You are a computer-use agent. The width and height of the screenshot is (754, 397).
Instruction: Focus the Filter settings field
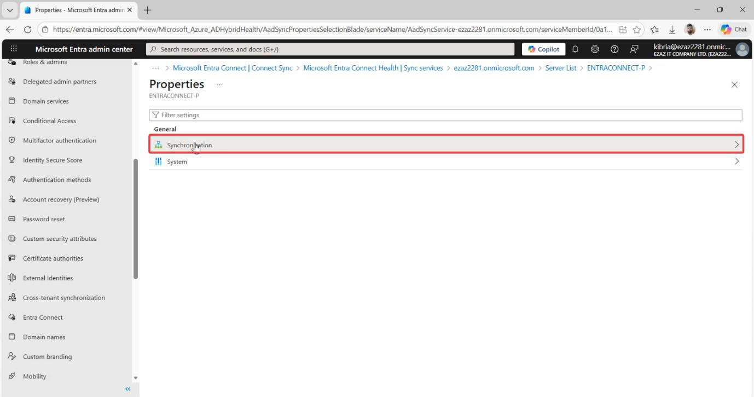coord(446,115)
